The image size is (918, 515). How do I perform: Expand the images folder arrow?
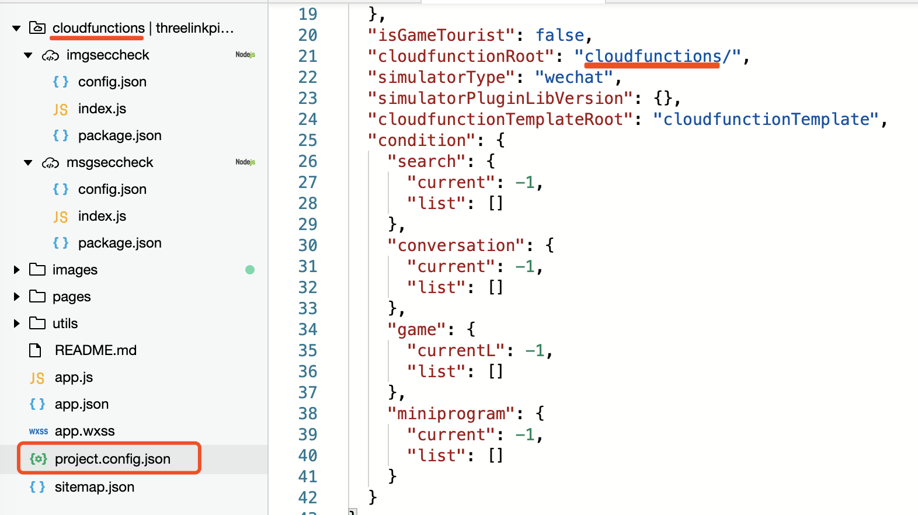(16, 270)
